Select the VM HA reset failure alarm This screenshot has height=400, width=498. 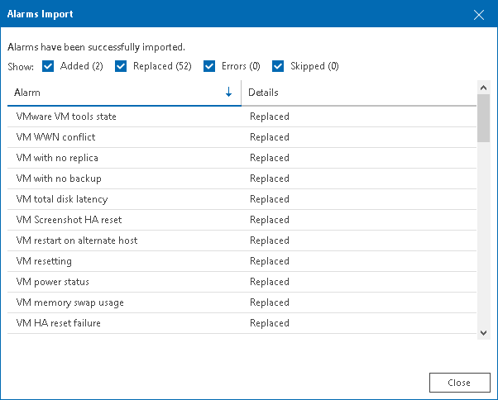click(242, 323)
